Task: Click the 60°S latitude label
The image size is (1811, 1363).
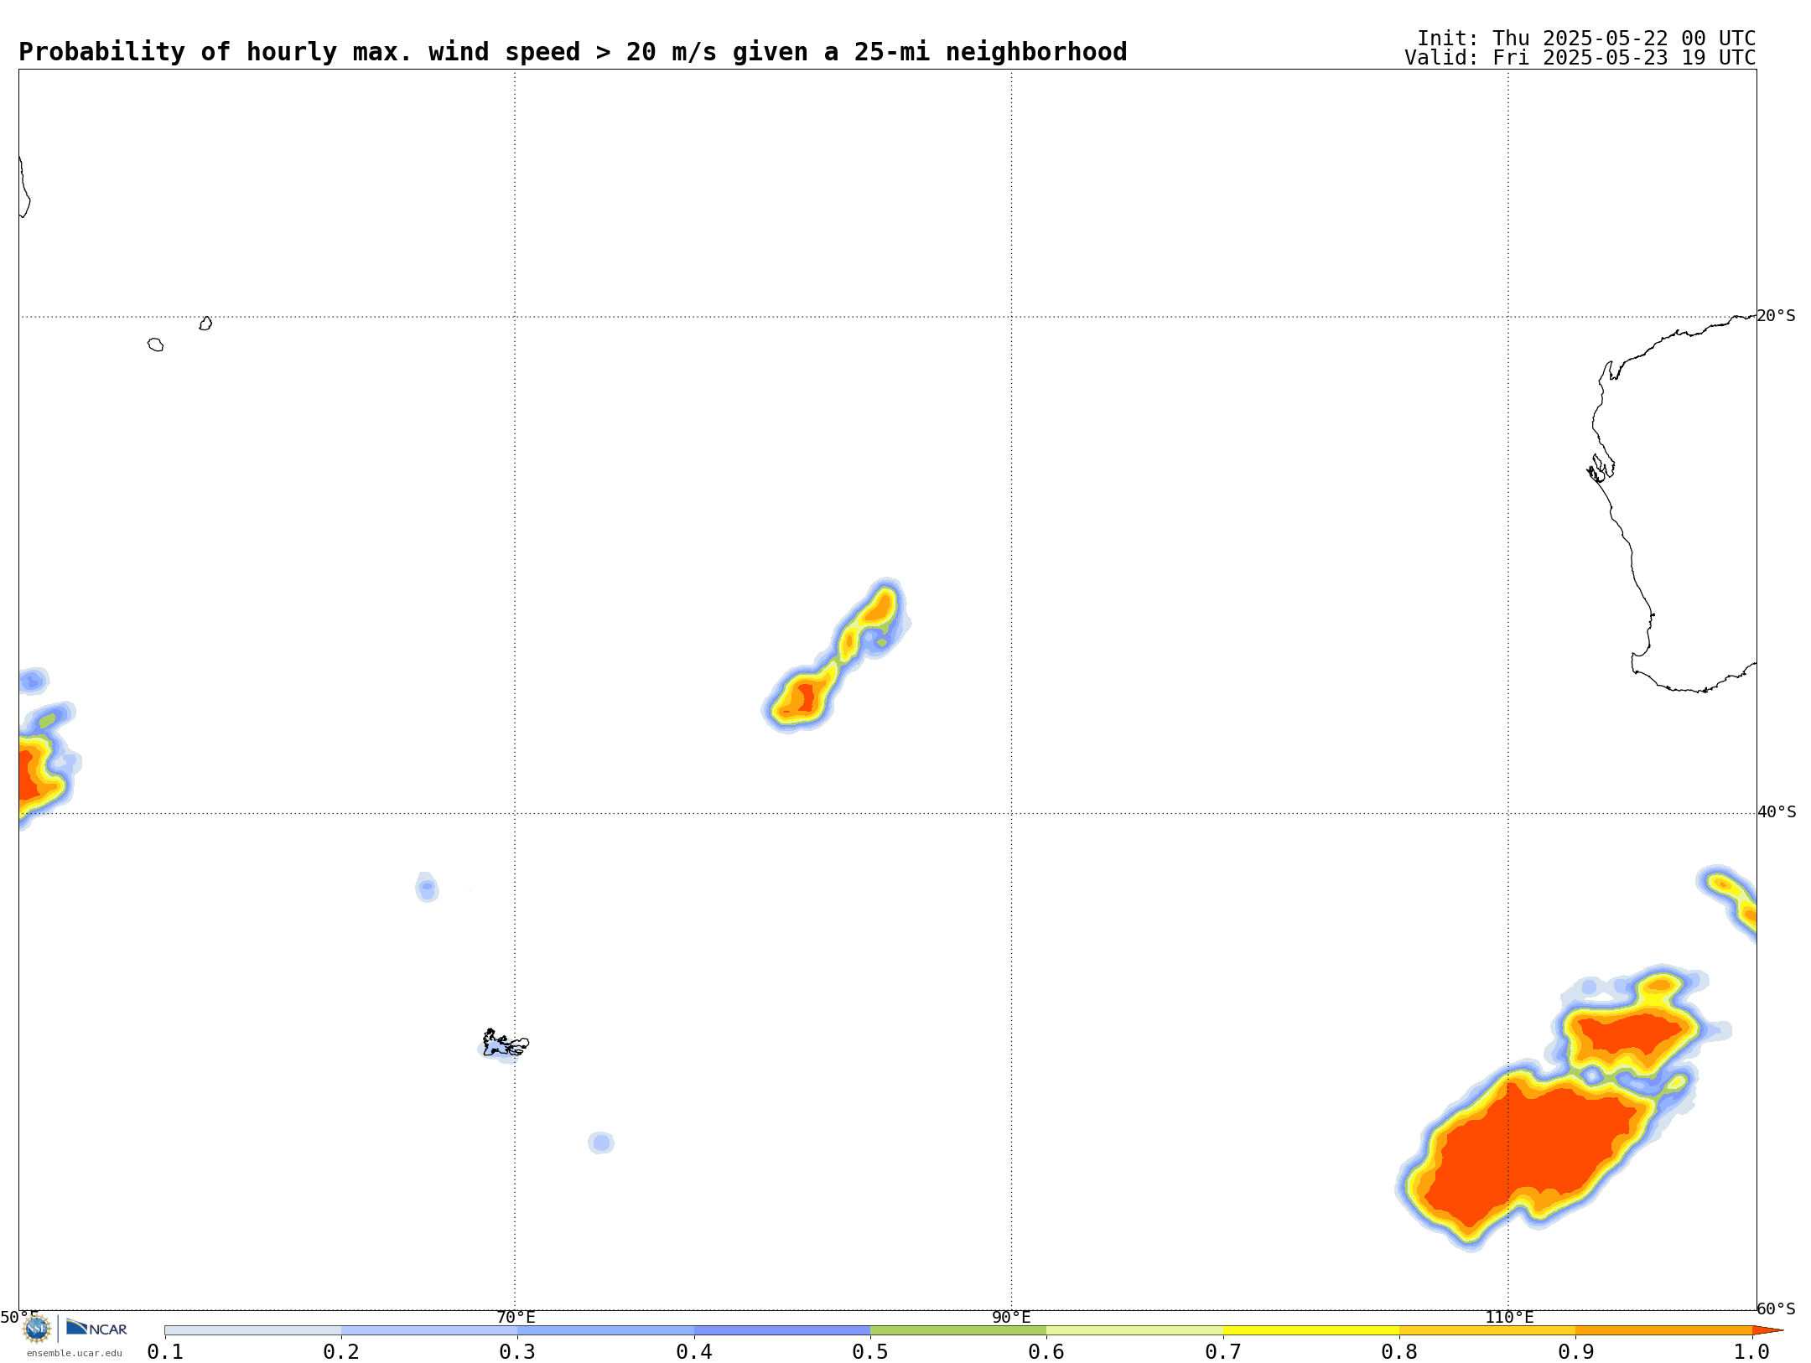Action: [x=1776, y=1309]
